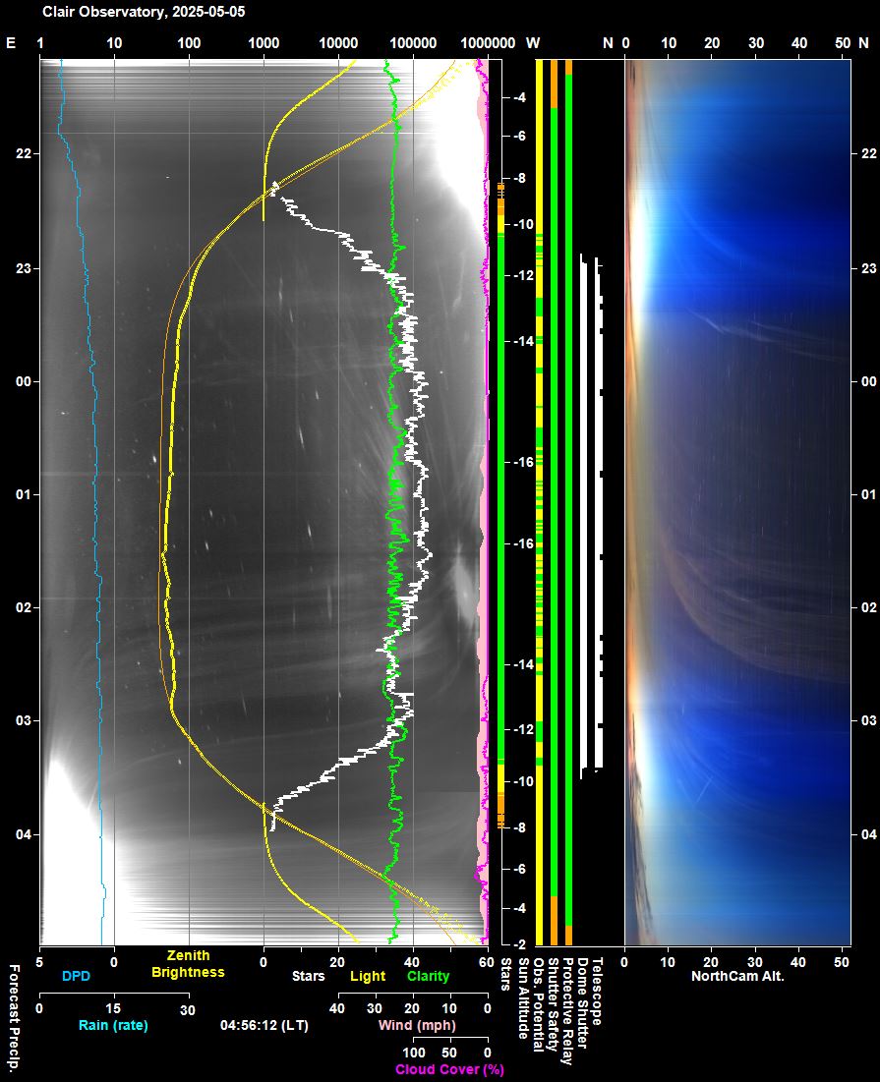Click the 1000 top scale value
880x1082 pixels.
[264, 43]
